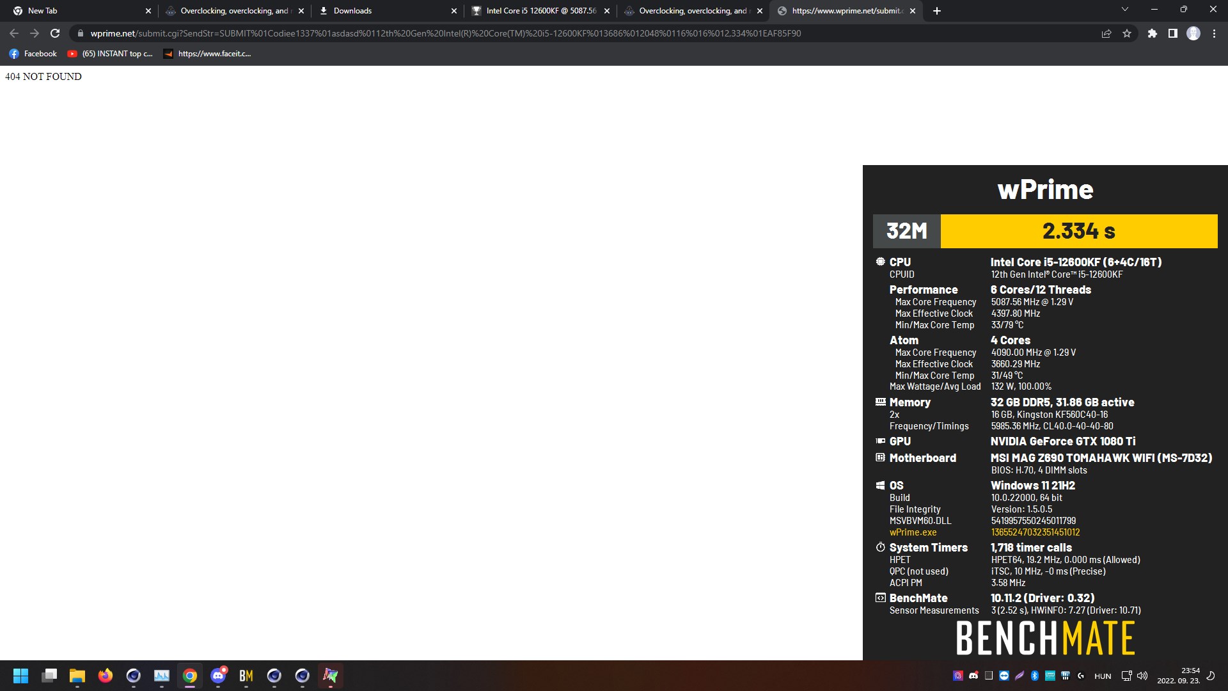Click the 2.334 s result bar
The height and width of the screenshot is (691, 1228).
pos(1079,231)
